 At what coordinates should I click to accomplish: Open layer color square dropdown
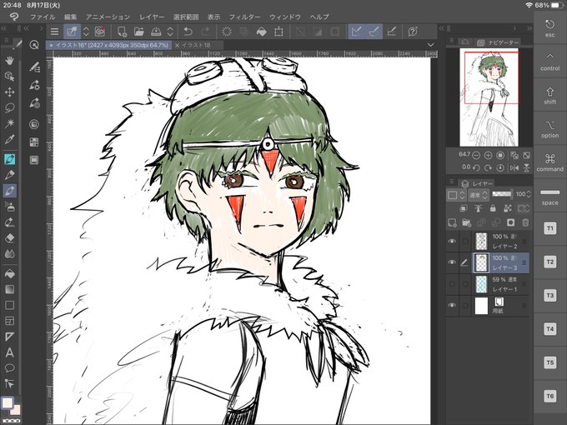(456, 195)
